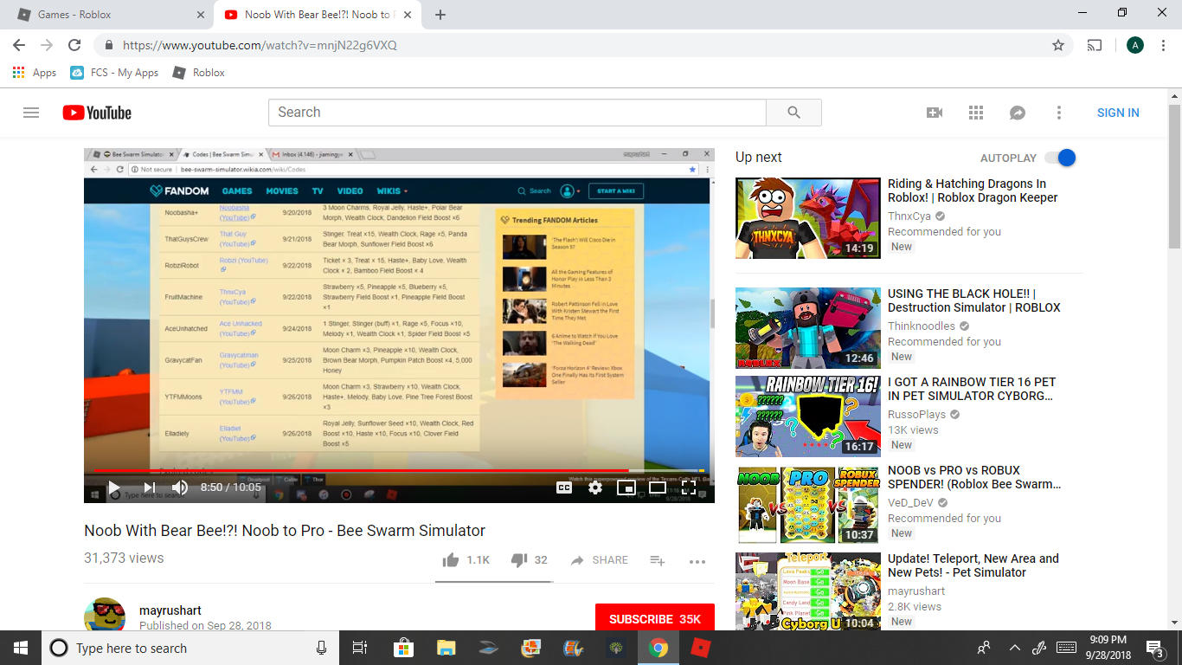Open the Apps bookmark shortcut

35,73
